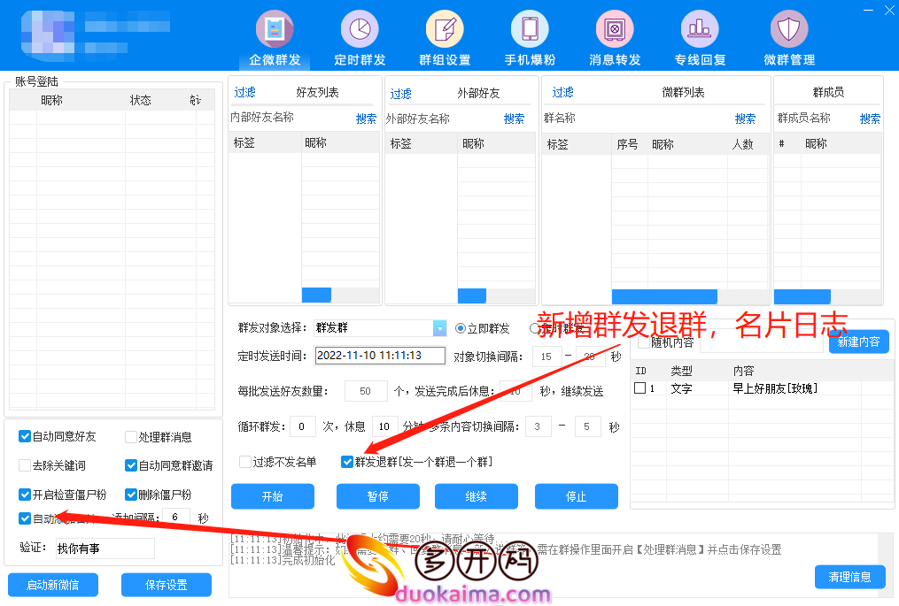The width and height of the screenshot is (899, 606).
Task: Select the 立即群发 radio button
Action: point(461,328)
